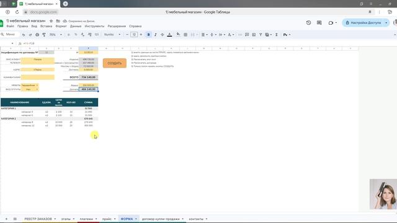Open the Формат menu
Viewport: 397px width, 223px height.
click(x=61, y=26)
